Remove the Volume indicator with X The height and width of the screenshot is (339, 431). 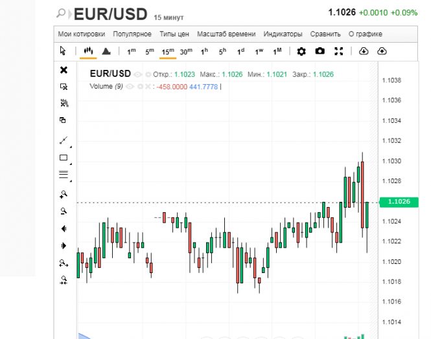click(x=148, y=87)
